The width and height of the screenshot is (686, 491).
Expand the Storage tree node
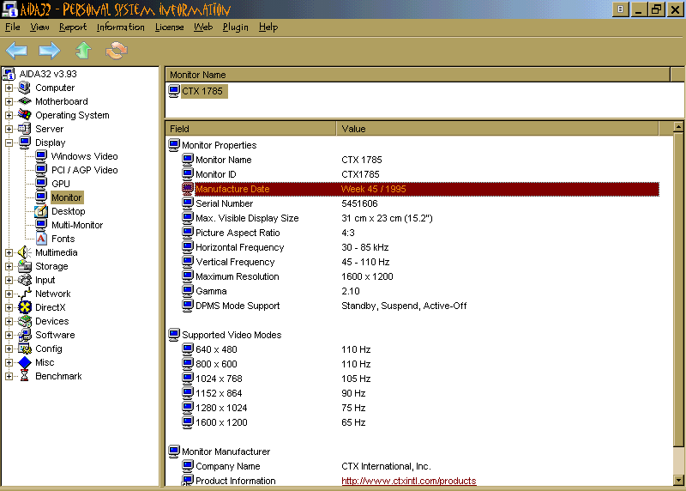click(9, 266)
